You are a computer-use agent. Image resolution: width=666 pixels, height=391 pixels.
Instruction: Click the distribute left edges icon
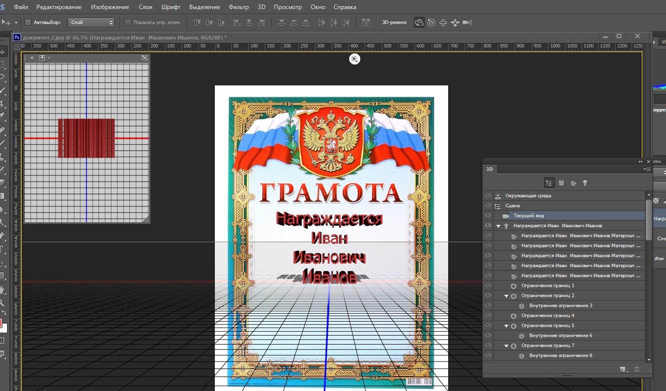321,22
